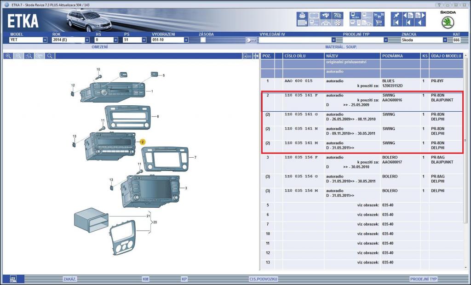
Task: Click KP in the status bar
Action: click(x=184, y=279)
